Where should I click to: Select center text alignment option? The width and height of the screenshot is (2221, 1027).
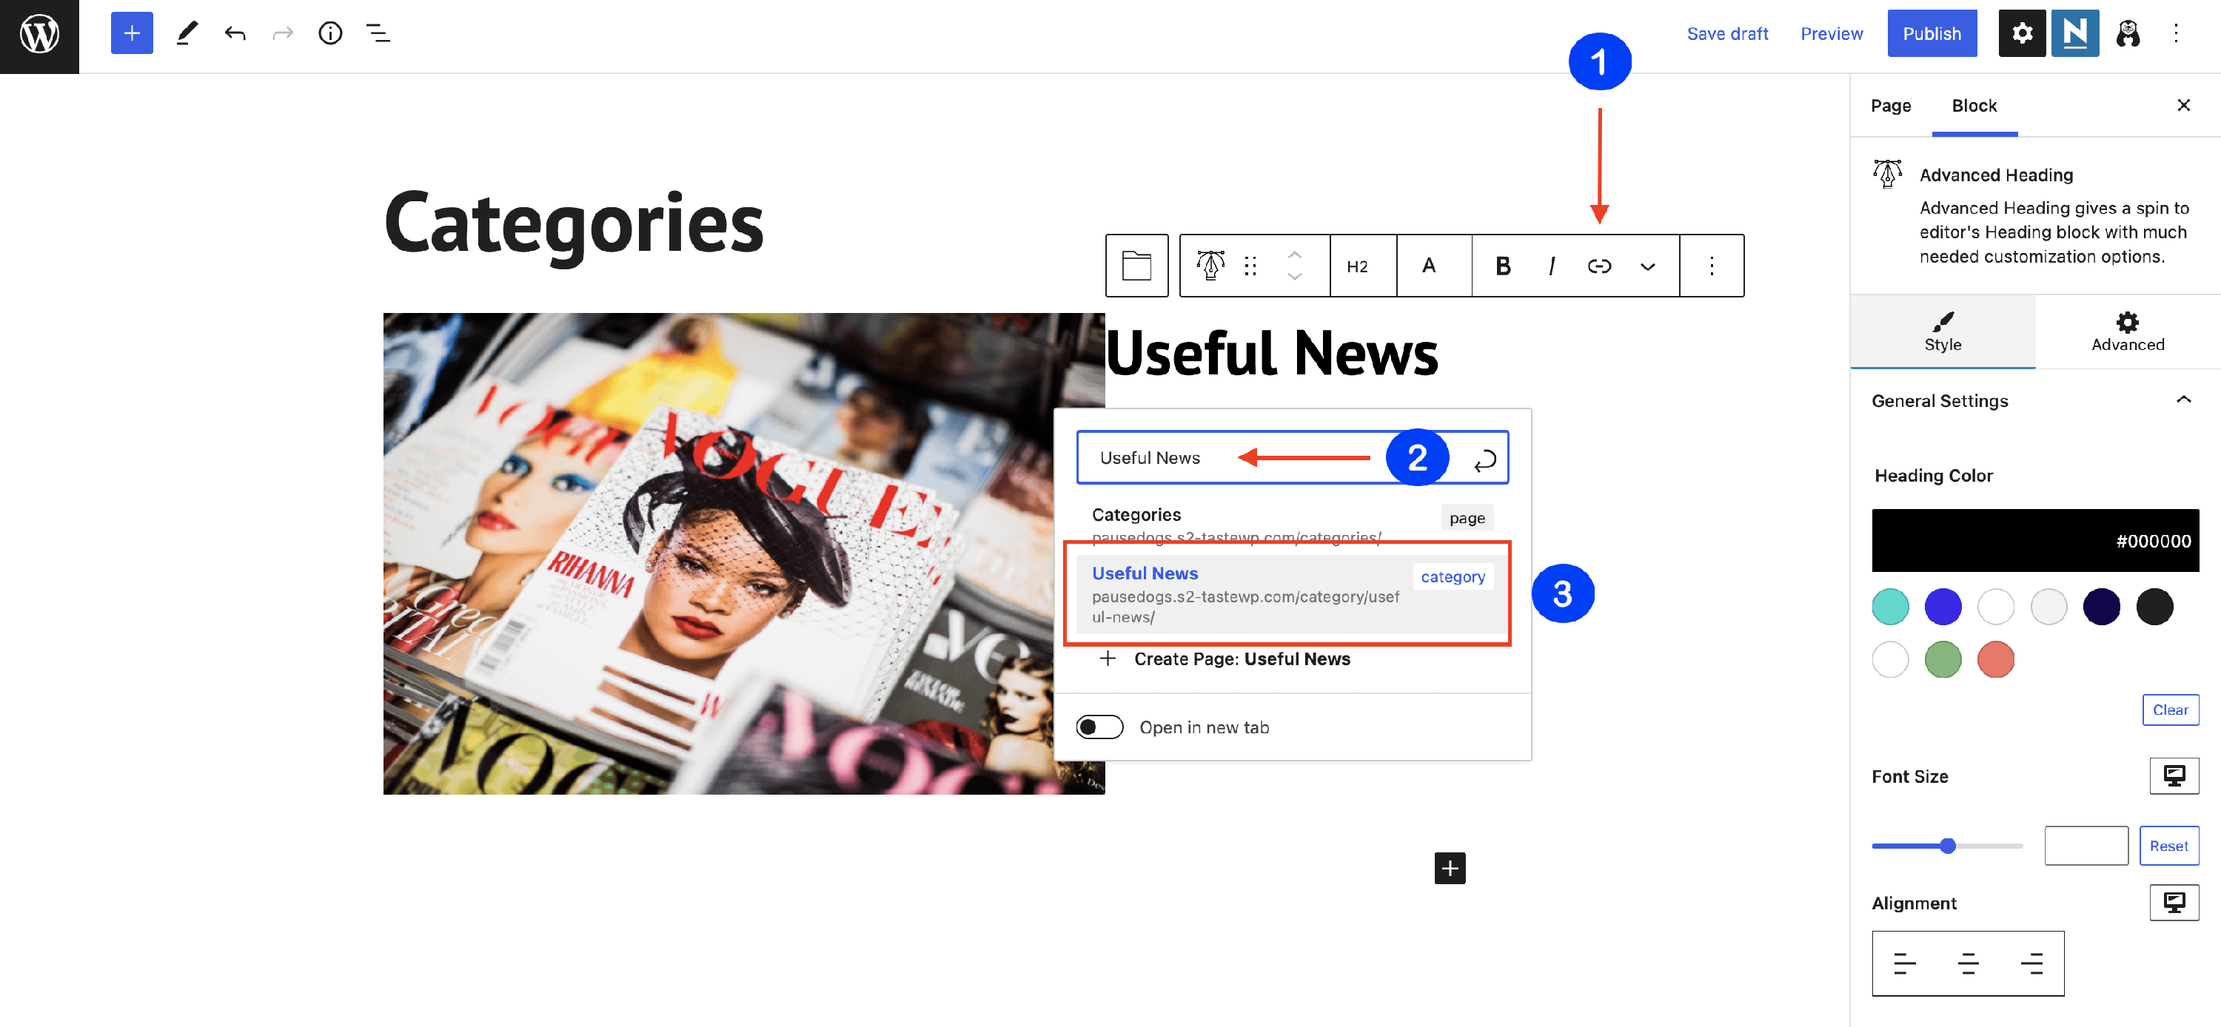point(1968,963)
